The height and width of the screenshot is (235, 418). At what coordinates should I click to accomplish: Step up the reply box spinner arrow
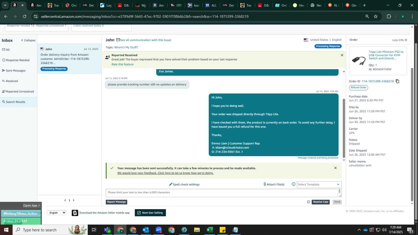pyautogui.click(x=340, y=191)
